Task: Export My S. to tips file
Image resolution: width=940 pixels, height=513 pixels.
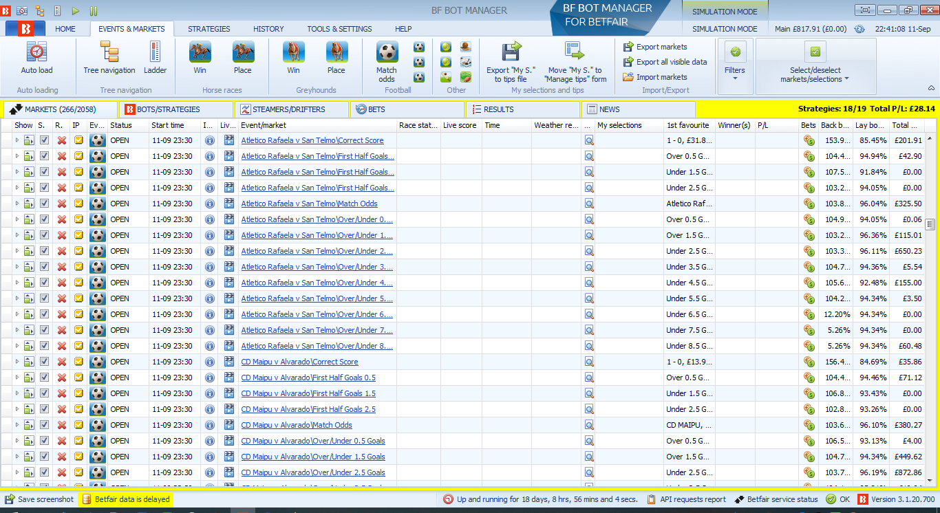Action: (x=511, y=62)
